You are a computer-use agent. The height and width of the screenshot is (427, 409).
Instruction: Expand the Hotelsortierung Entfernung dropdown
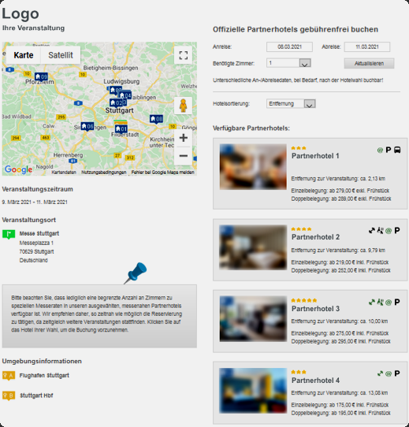[x=291, y=104]
